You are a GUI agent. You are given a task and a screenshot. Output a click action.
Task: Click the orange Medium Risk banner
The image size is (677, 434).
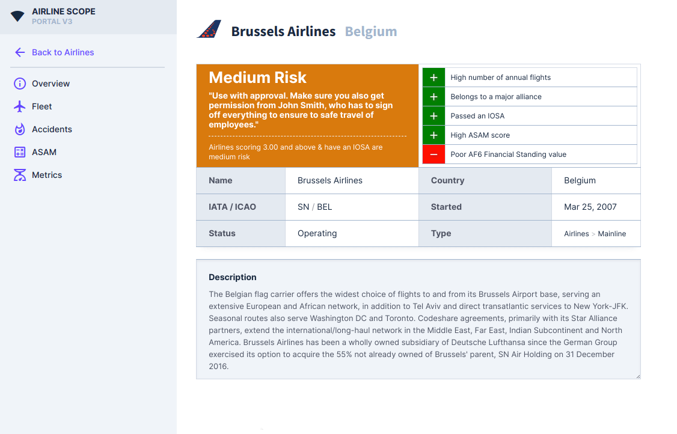307,115
